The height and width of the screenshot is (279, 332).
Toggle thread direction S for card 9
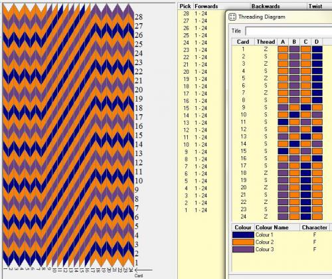(266, 108)
